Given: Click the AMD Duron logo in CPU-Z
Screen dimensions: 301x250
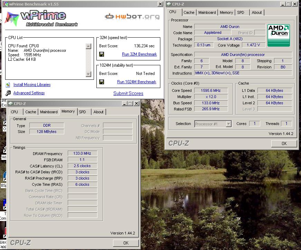Looking at the screenshot, I should [279, 35].
